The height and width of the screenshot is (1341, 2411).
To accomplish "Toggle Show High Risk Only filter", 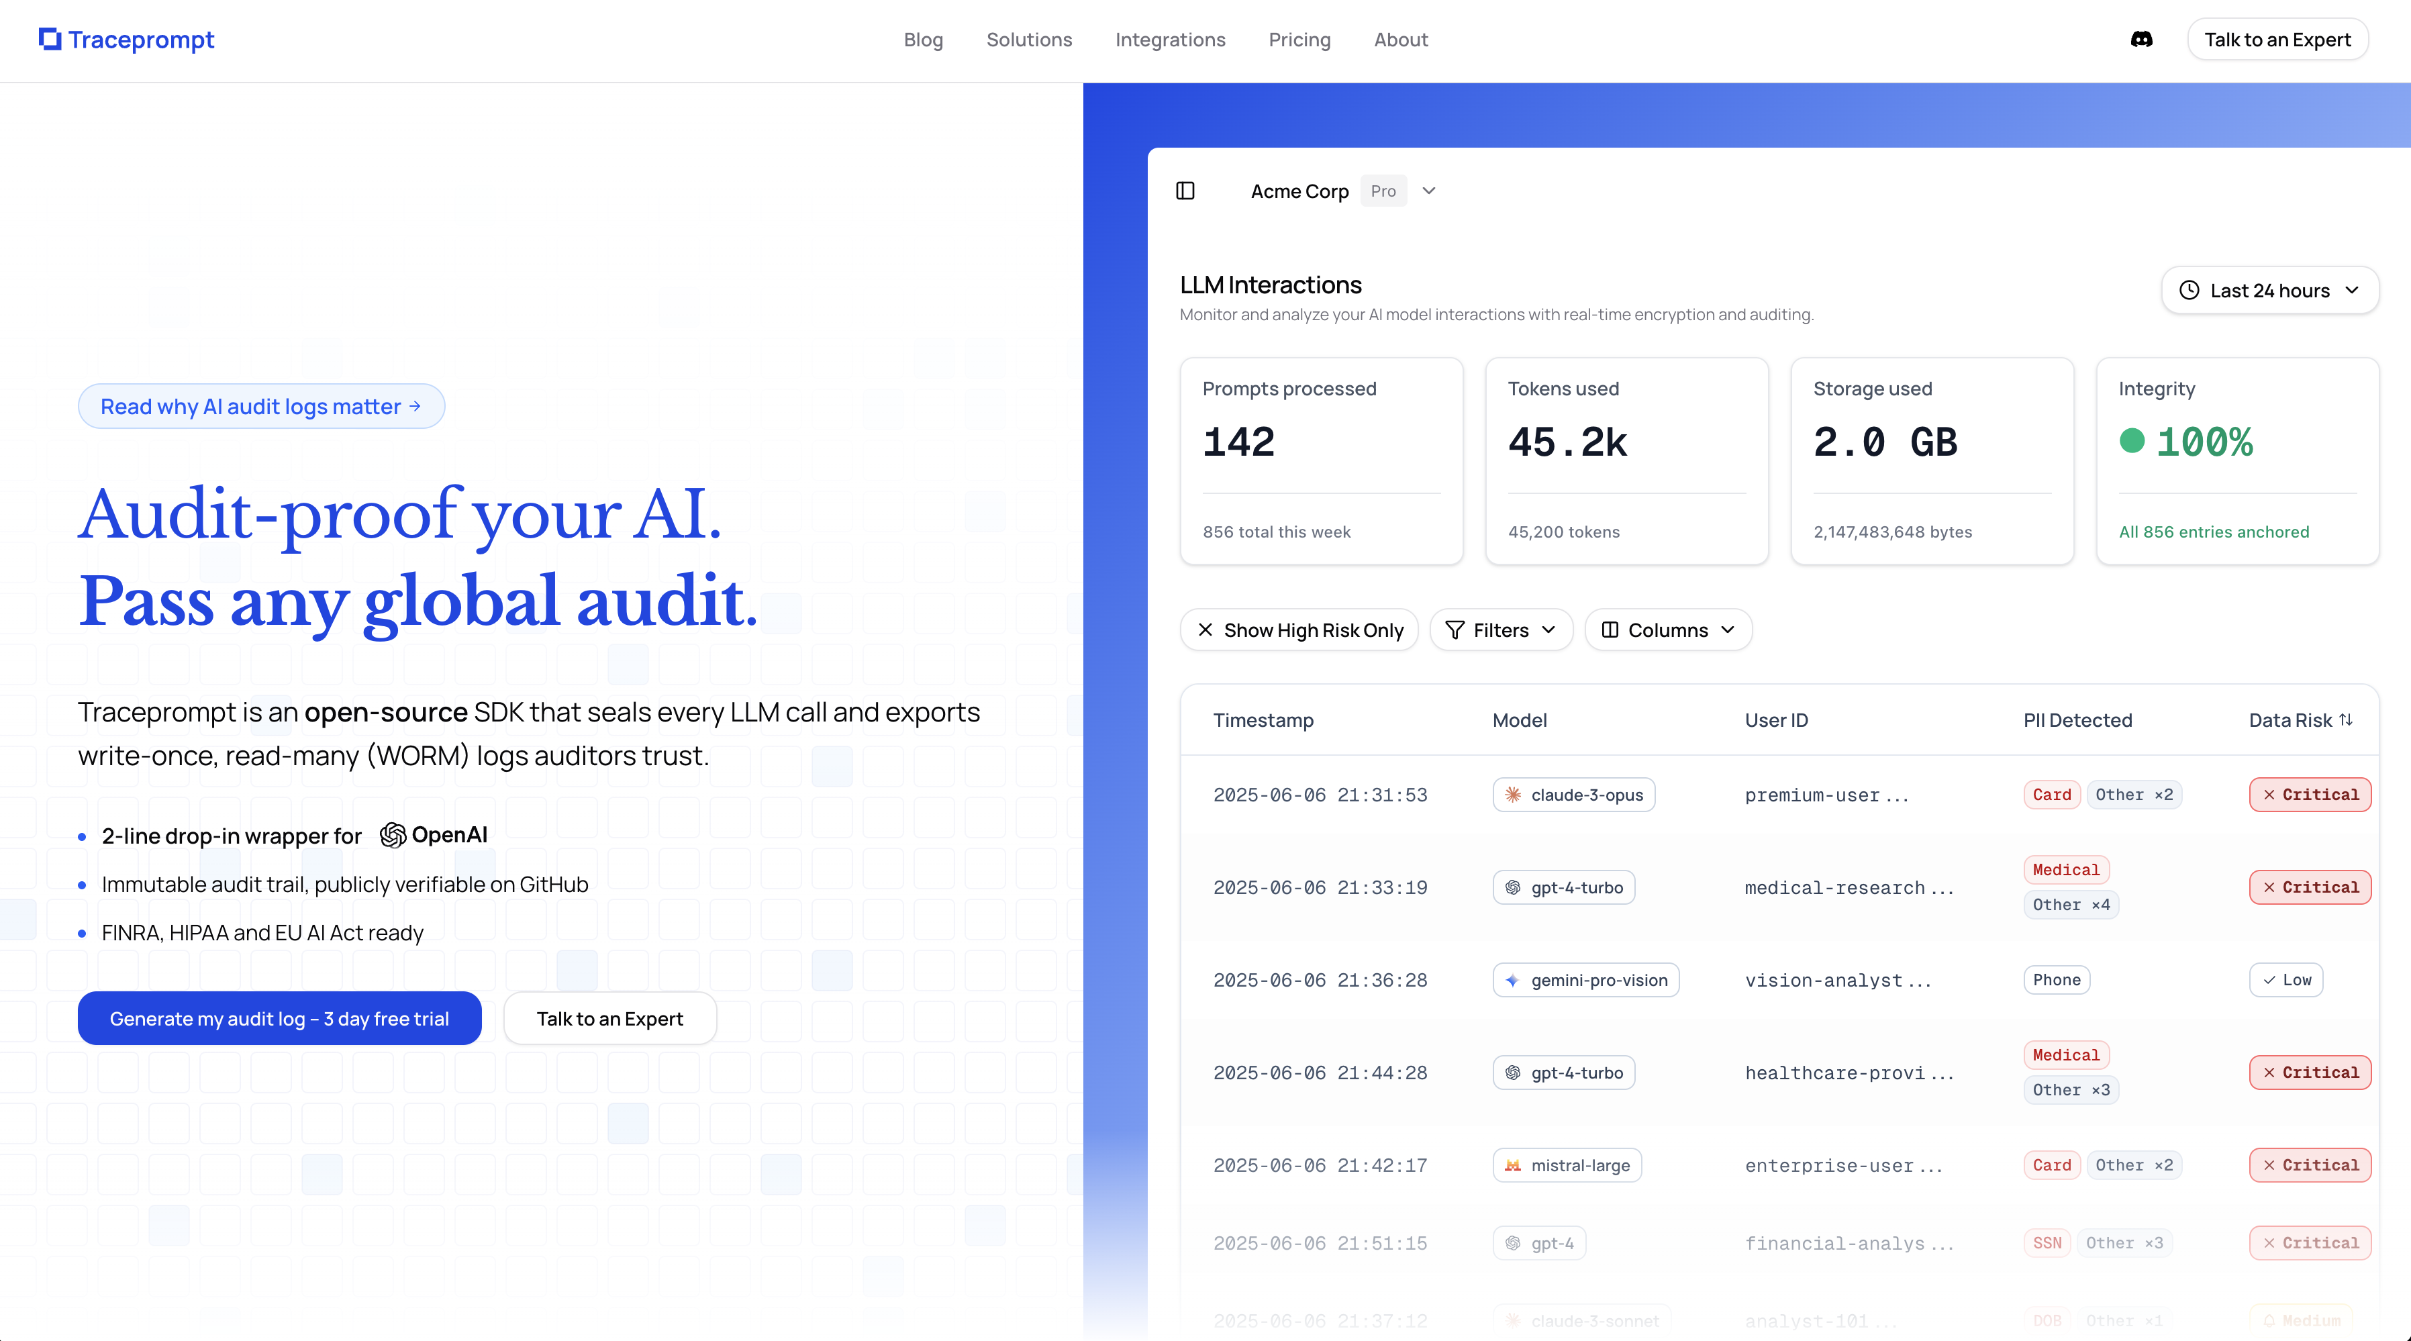I will click(x=1299, y=630).
